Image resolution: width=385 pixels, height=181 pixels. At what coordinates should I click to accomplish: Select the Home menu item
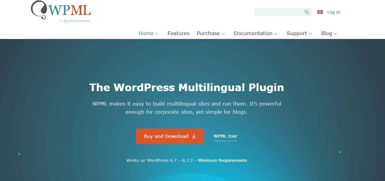pos(145,33)
